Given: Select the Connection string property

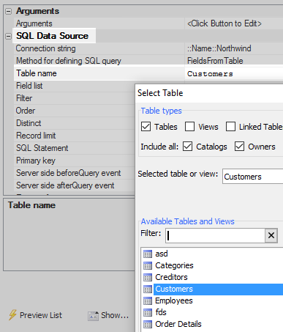Looking at the screenshot, I should (x=45, y=48).
